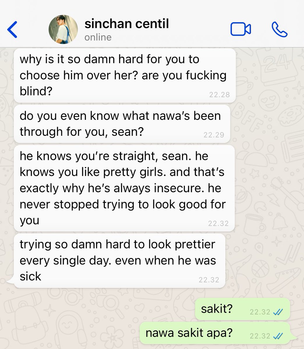Start a video call with sinchan centil
The image size is (304, 349).
pyautogui.click(x=241, y=29)
